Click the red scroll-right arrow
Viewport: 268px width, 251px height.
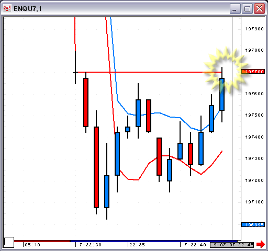(261, 244)
